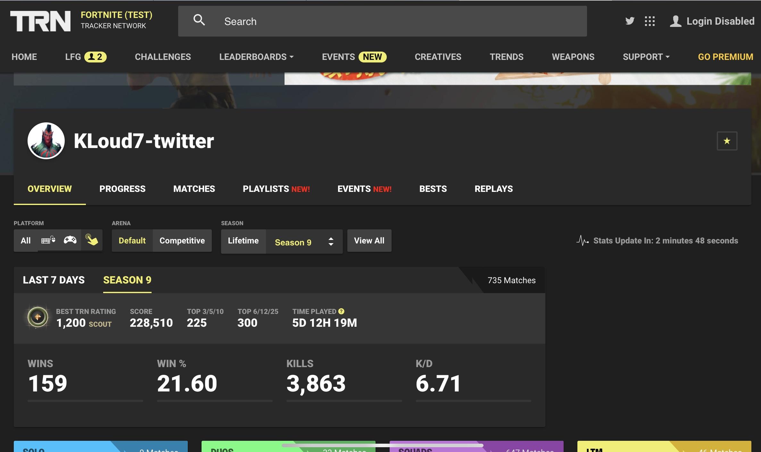Select All platforms filter
Viewport: 761px width, 452px height.
tap(26, 241)
